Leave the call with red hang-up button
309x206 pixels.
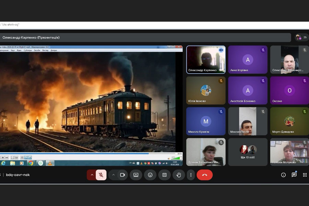coord(205,175)
